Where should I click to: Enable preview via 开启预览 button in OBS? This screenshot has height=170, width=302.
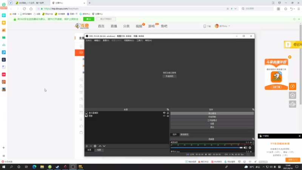click(x=169, y=76)
